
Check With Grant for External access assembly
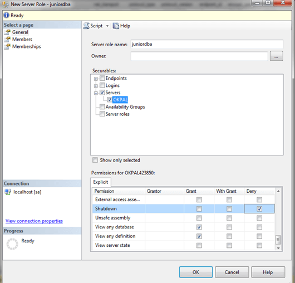tap(229, 199)
